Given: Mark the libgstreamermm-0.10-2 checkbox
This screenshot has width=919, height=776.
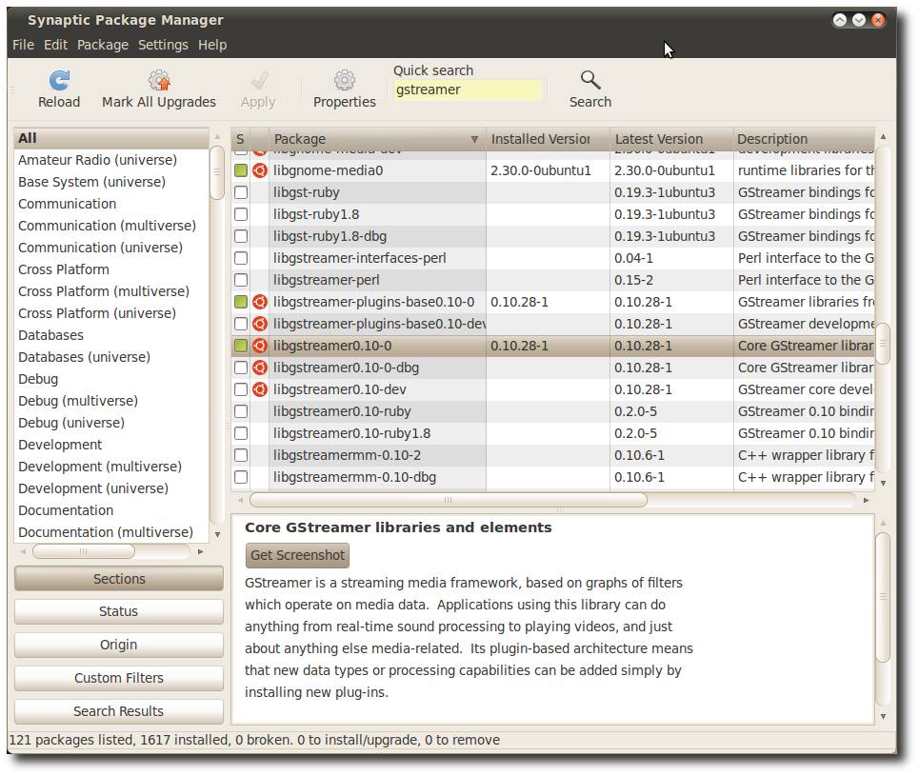Looking at the screenshot, I should [x=241, y=455].
